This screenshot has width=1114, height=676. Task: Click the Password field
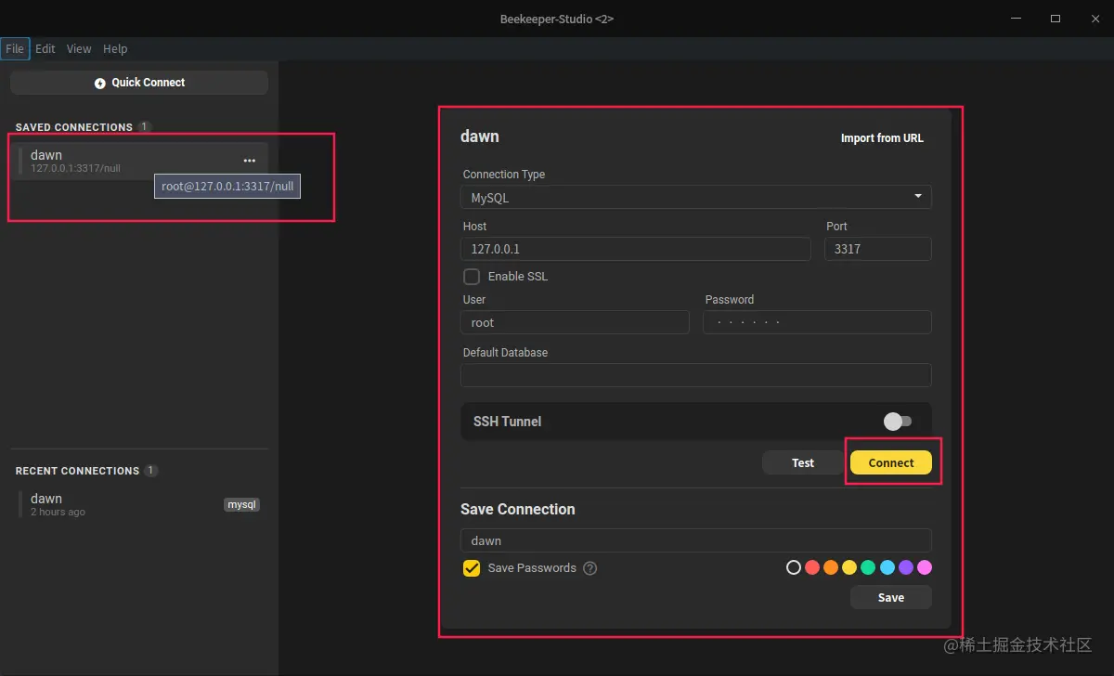(817, 322)
